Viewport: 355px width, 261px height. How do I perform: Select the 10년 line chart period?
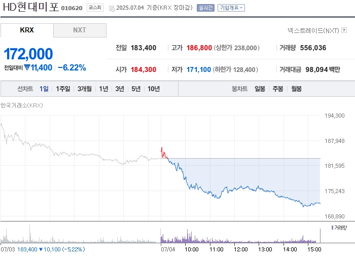click(x=154, y=89)
